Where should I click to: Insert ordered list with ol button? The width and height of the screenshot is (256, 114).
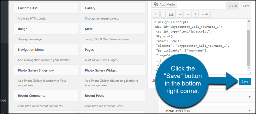[x=188, y=14]
